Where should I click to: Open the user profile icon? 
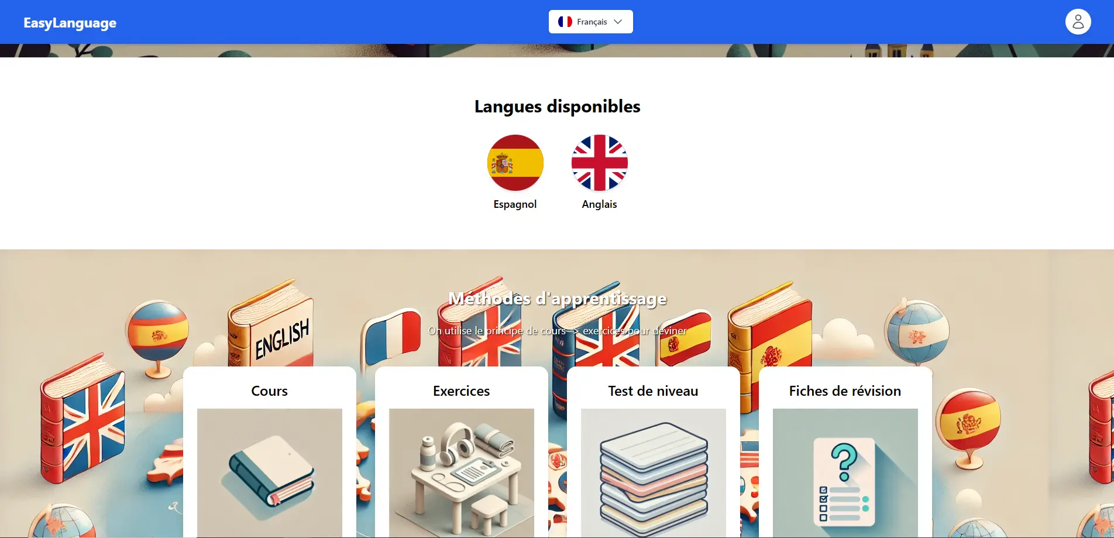coord(1078,22)
